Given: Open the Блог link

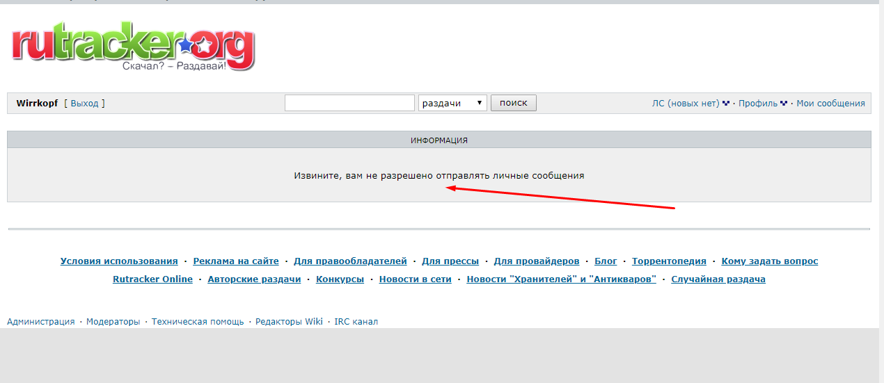Looking at the screenshot, I should pyautogui.click(x=606, y=261).
